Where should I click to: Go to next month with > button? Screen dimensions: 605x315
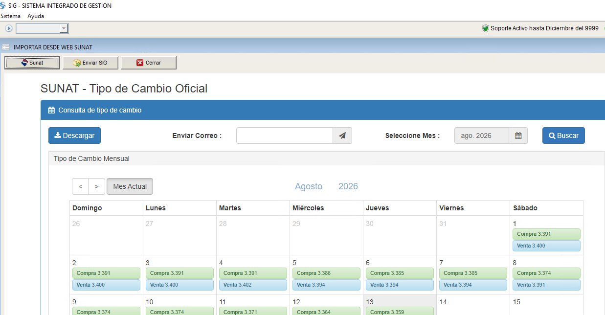coord(97,186)
